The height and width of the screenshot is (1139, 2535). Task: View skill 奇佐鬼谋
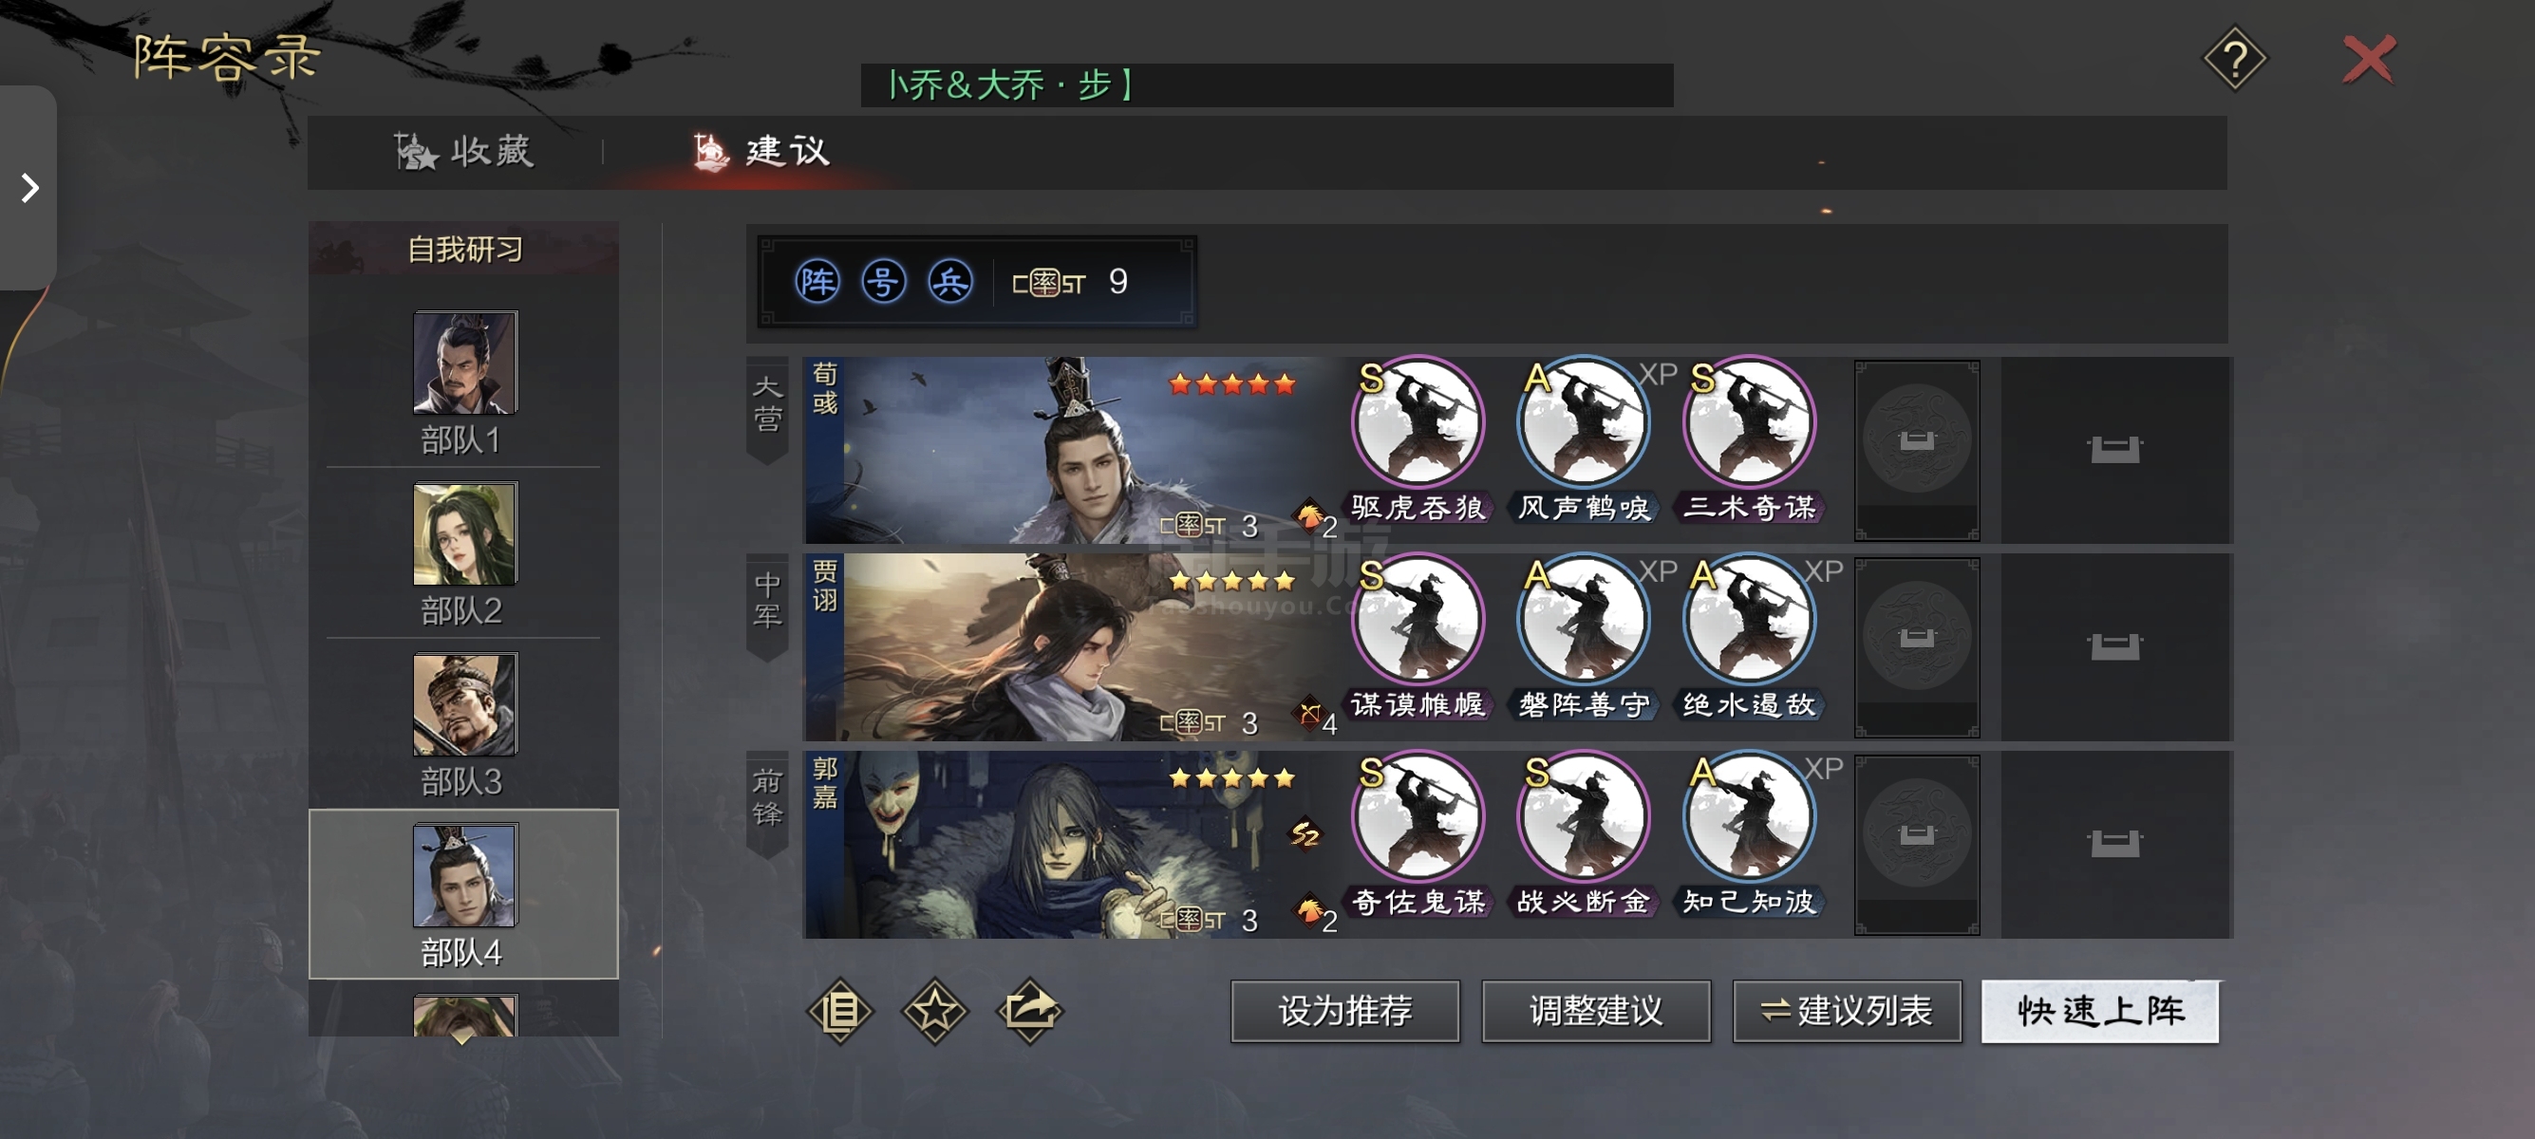[1418, 834]
